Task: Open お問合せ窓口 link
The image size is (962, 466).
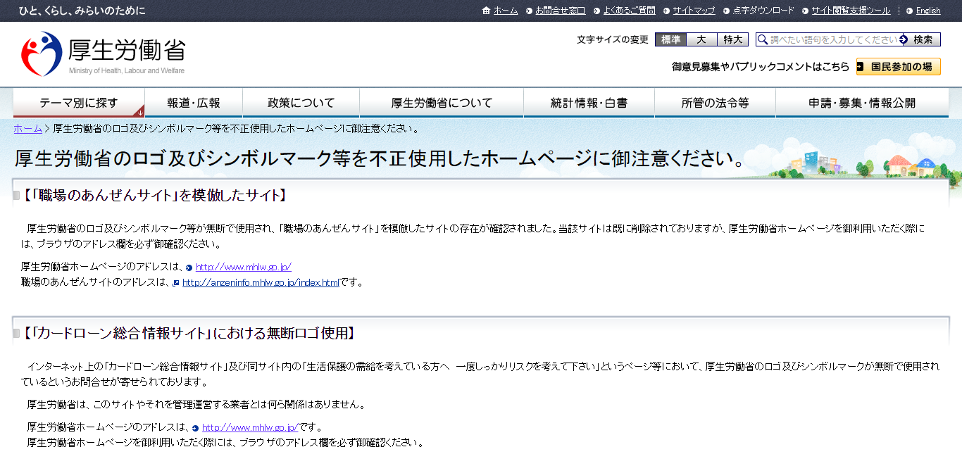Action: [x=560, y=11]
